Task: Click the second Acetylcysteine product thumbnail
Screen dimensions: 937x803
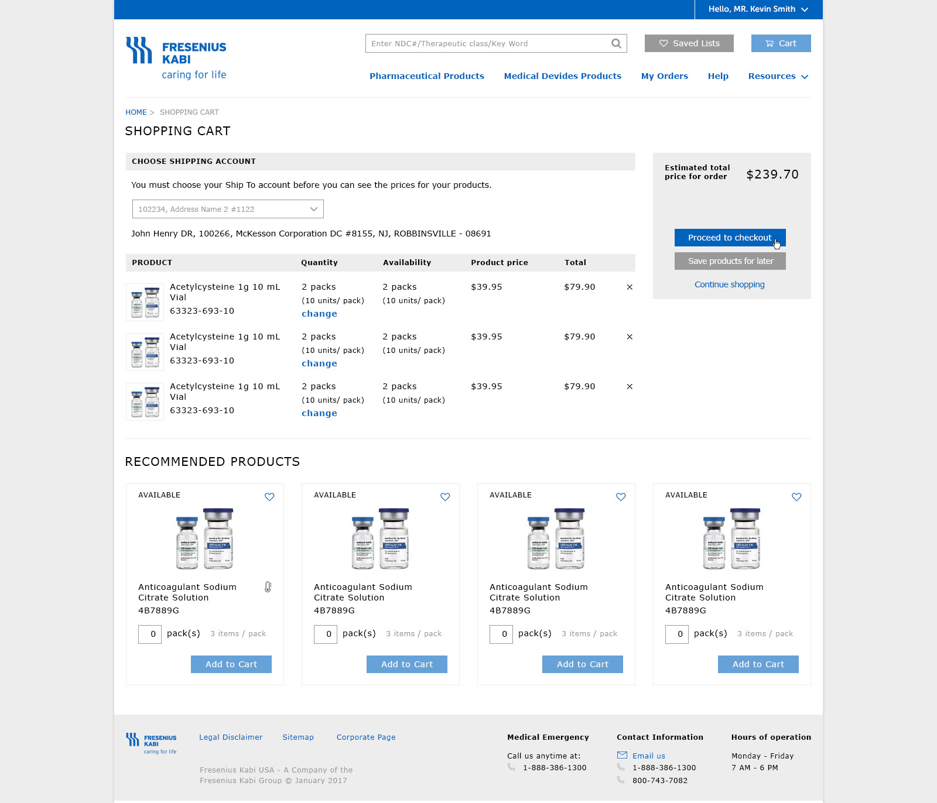Action: tap(145, 352)
